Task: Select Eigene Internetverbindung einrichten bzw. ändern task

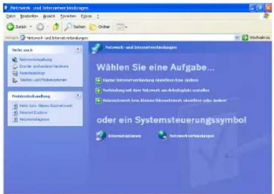Action: [151, 80]
